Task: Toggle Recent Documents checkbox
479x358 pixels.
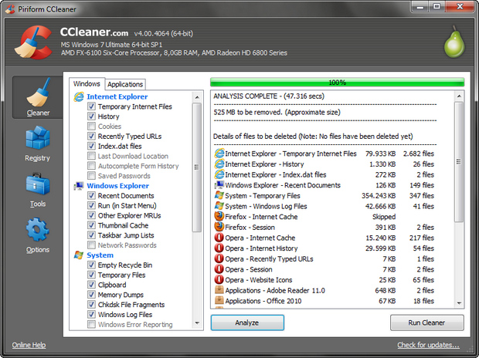Action: pyautogui.click(x=91, y=196)
